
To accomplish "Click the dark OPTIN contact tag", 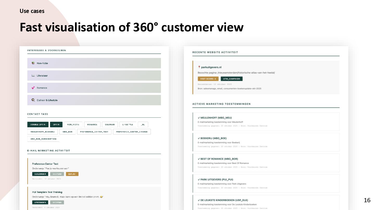I will (56, 124).
